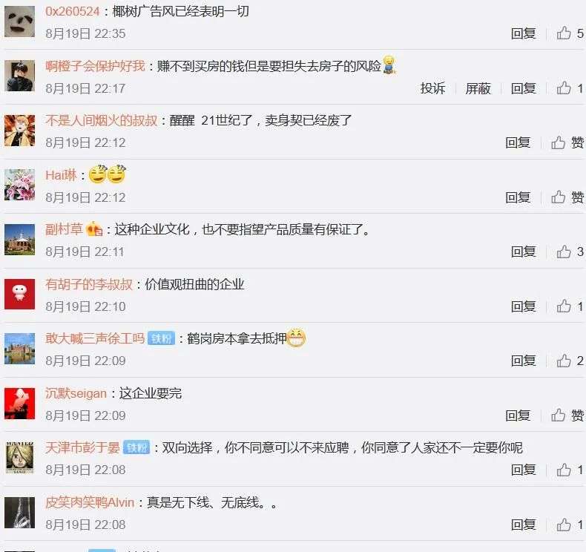The image size is (586, 552).
Task: Open username link 皮笑肉笑鸭Alvin
Action: (x=90, y=502)
